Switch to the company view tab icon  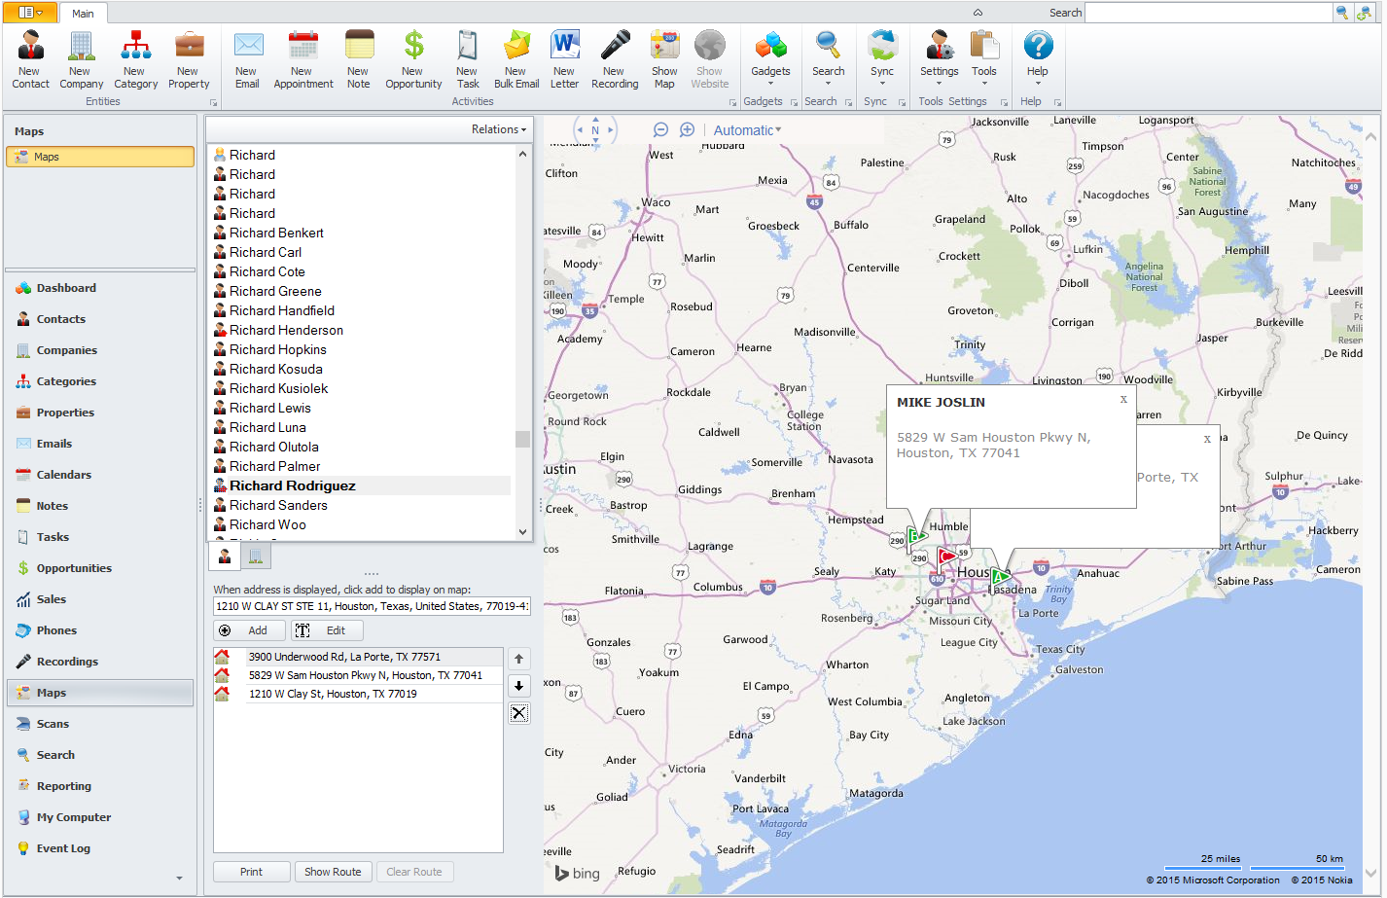click(x=256, y=556)
